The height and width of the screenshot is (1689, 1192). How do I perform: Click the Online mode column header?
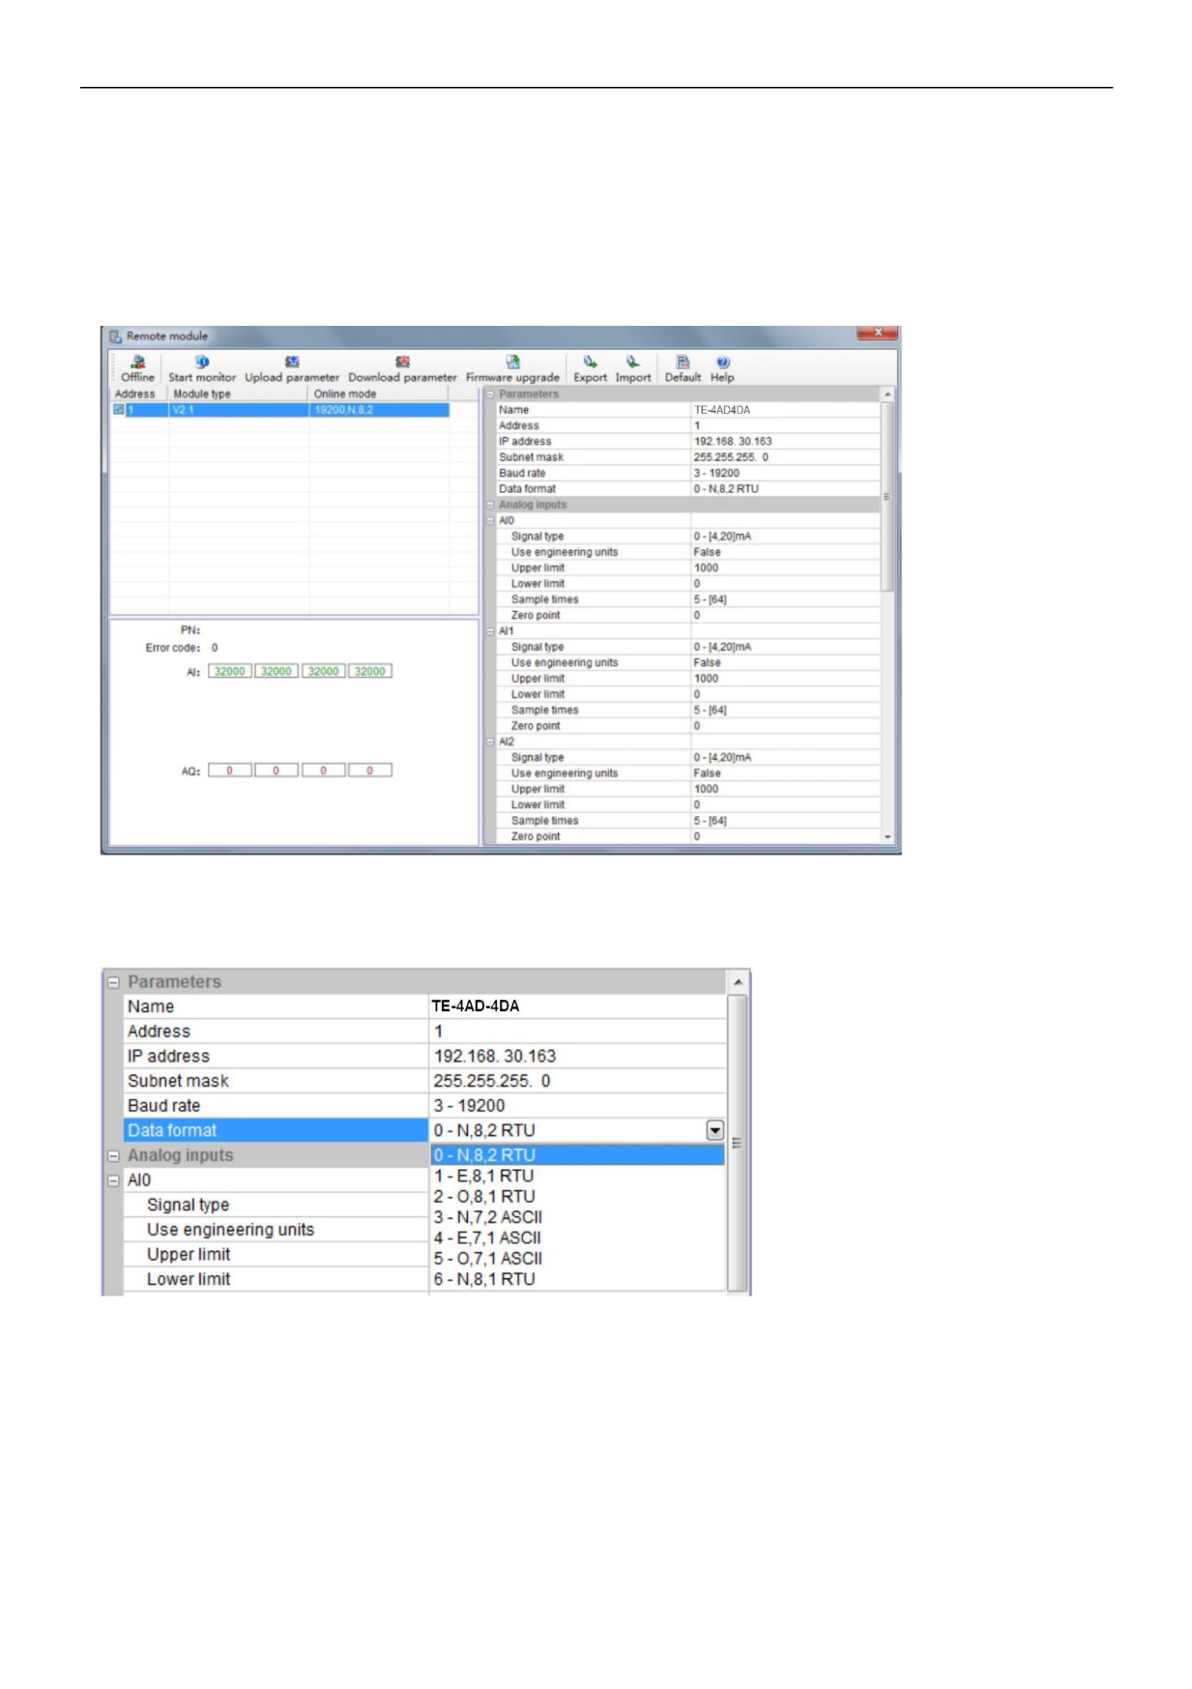click(379, 394)
